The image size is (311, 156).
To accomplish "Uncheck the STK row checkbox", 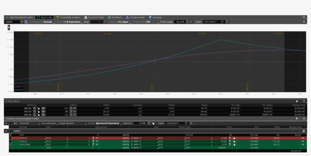I will (10, 135).
